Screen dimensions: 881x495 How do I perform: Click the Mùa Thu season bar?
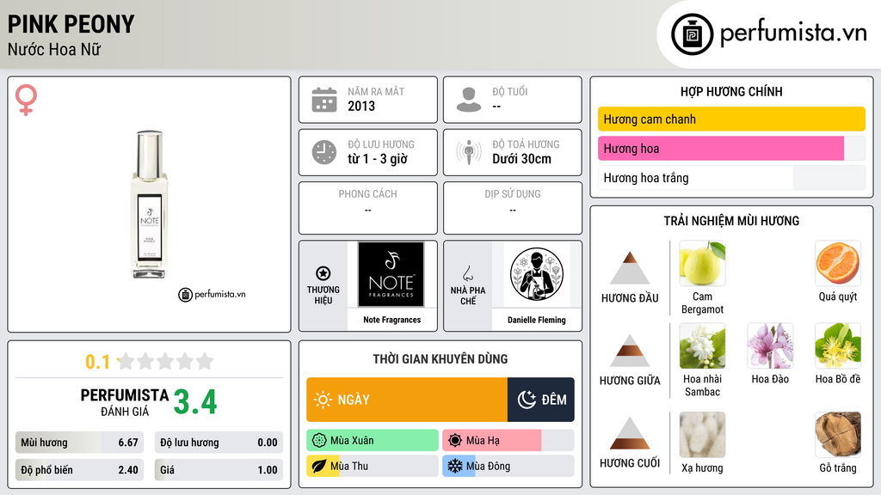click(373, 466)
